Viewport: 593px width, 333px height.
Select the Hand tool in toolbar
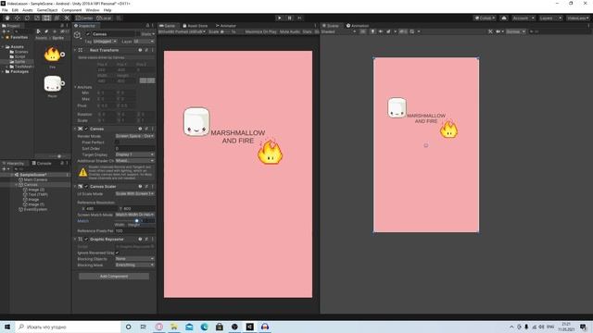pyautogui.click(x=7, y=18)
